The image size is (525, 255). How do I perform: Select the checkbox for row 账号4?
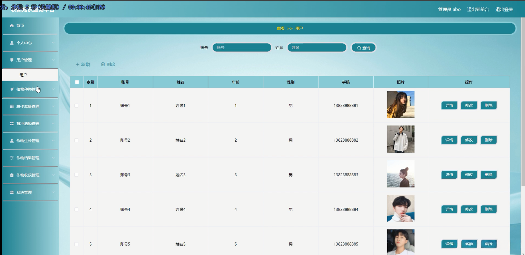tap(76, 209)
